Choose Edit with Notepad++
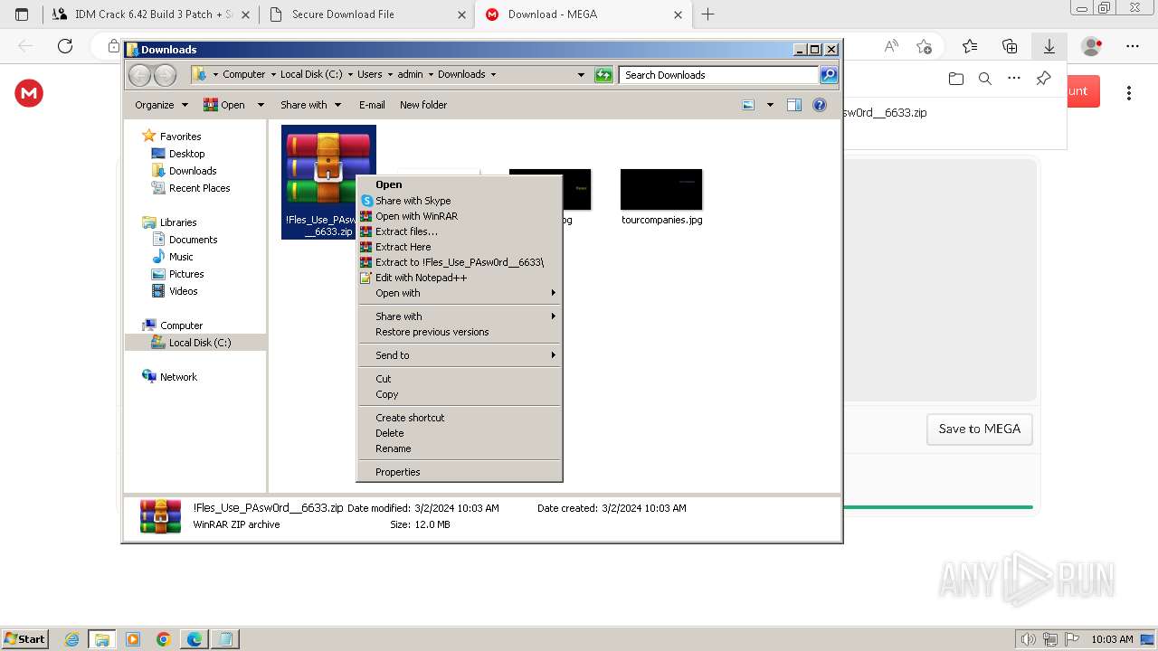Viewport: 1158px width, 651px height. (460, 278)
